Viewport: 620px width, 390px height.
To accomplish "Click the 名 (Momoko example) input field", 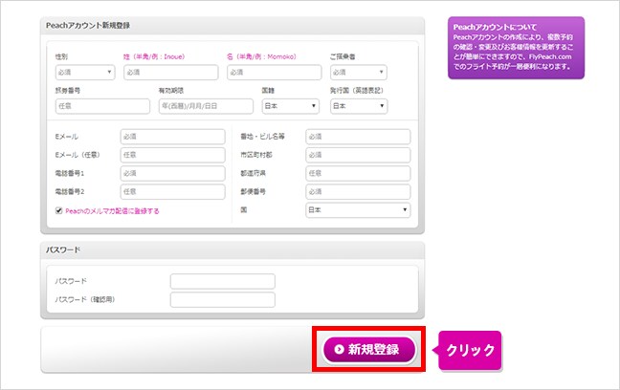I will point(274,73).
